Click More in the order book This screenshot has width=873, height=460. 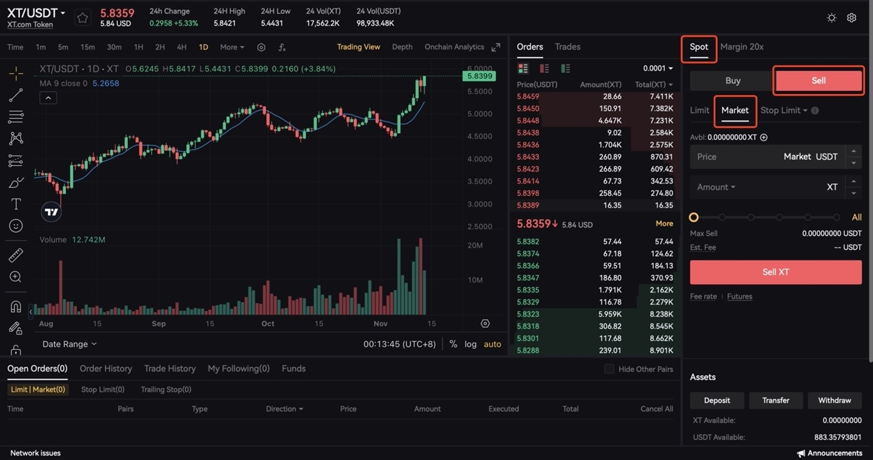tap(664, 224)
